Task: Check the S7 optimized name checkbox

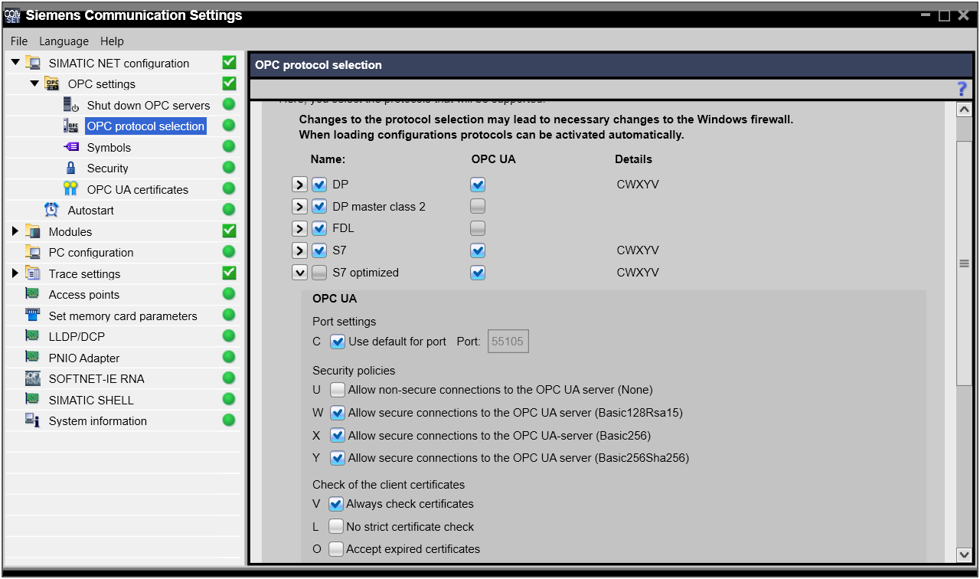Action: click(x=319, y=273)
